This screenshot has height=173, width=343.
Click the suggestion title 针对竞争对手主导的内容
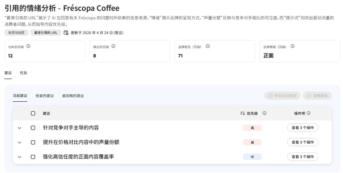pyautogui.click(x=71, y=128)
